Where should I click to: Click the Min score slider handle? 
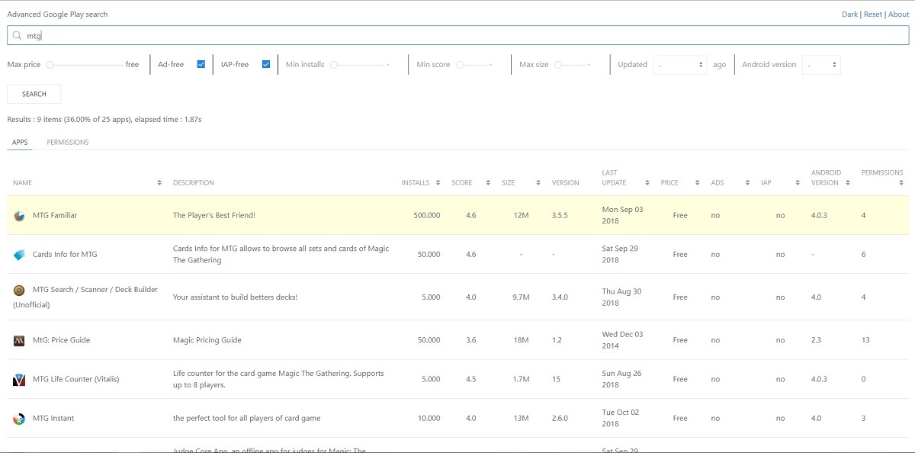(460, 65)
